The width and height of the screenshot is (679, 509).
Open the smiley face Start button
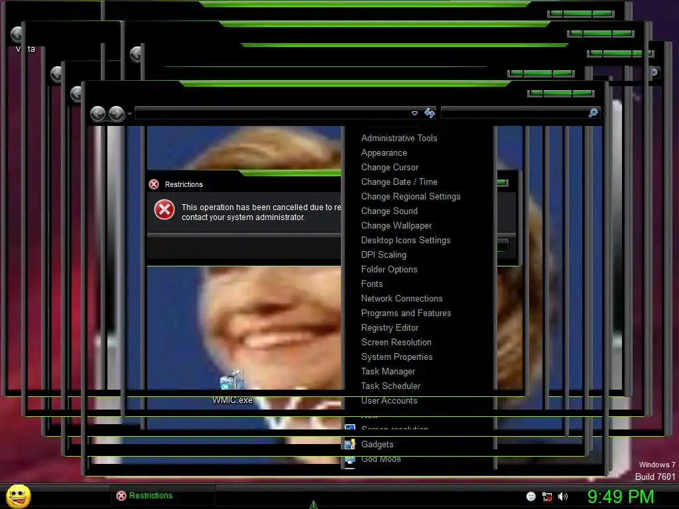pyautogui.click(x=18, y=496)
